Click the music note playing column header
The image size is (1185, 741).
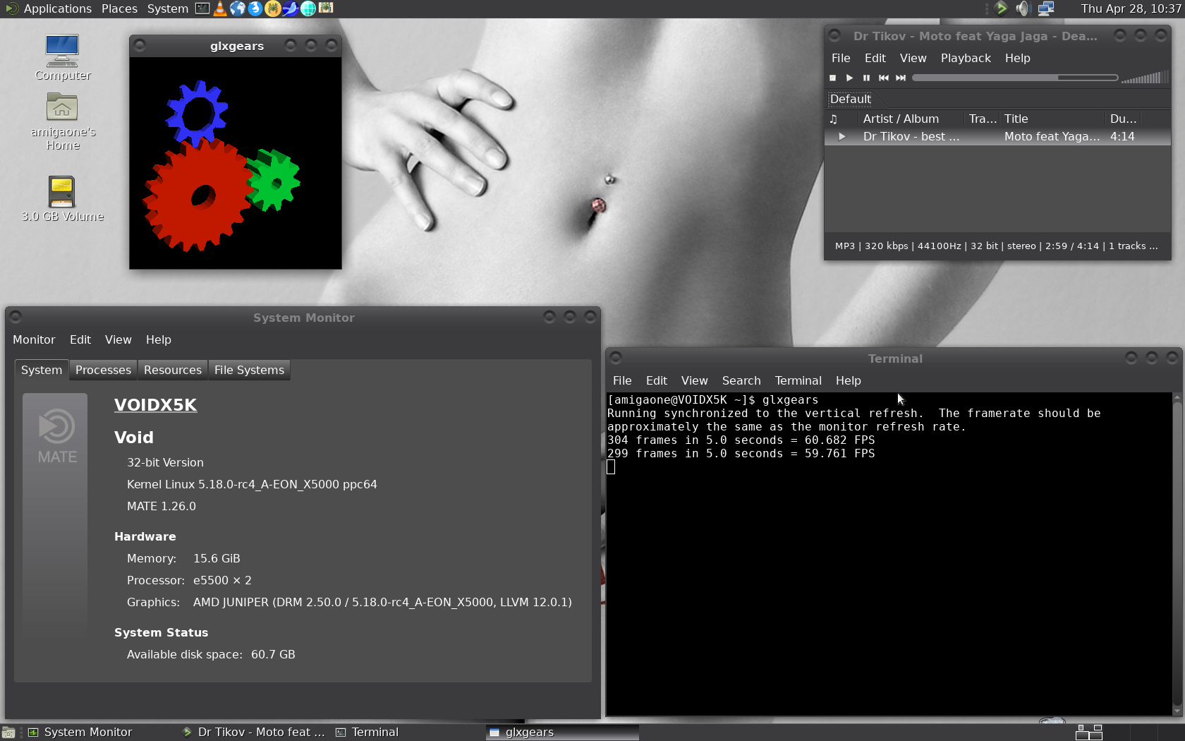coord(841,119)
